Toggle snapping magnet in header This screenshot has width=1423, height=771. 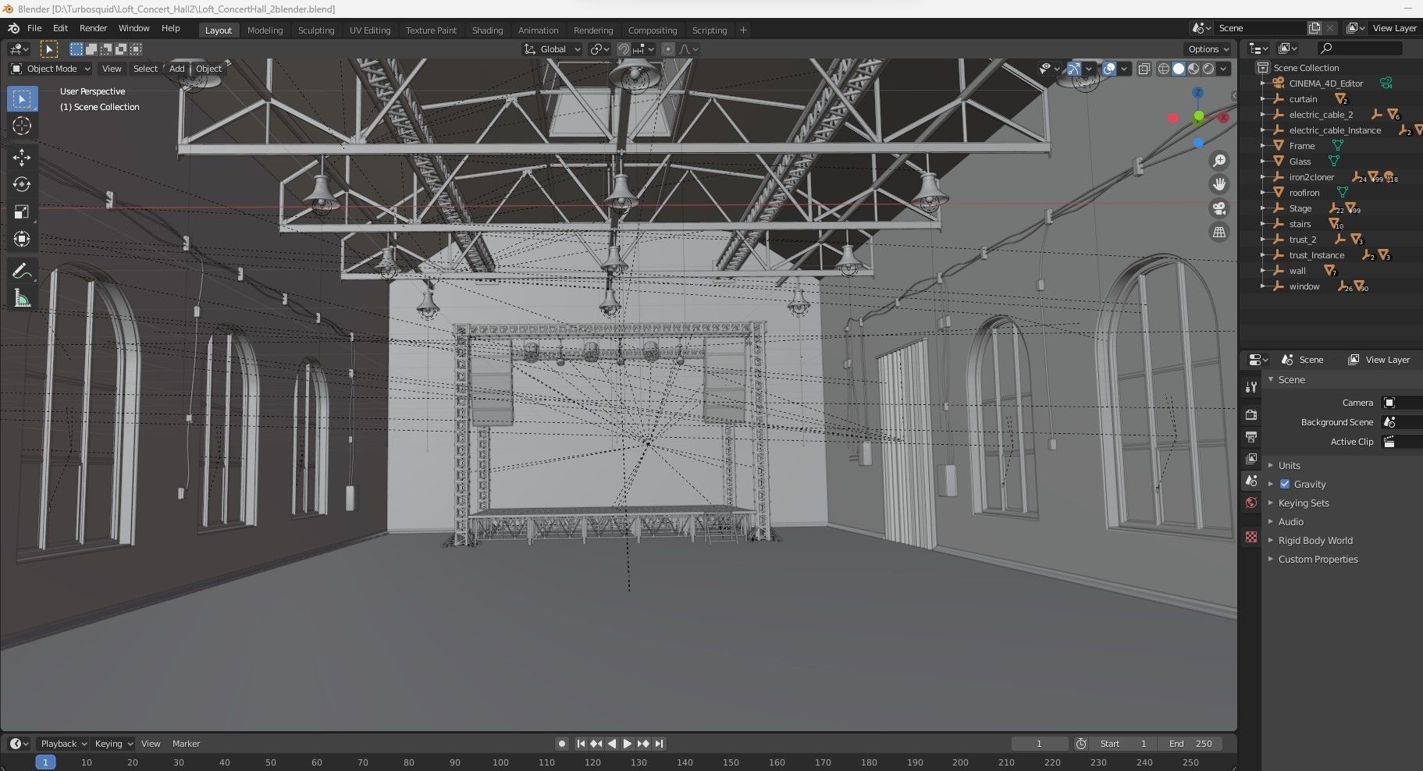pos(623,49)
